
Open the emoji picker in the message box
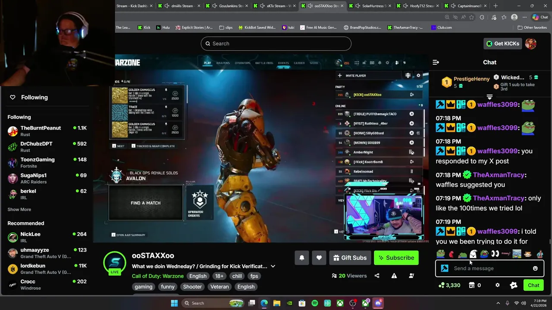coord(535,268)
